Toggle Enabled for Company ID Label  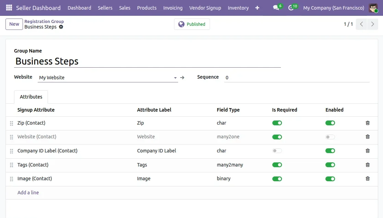click(x=330, y=151)
